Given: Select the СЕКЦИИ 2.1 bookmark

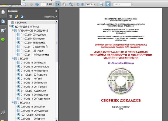Looking at the screenshot, I should [25, 103].
